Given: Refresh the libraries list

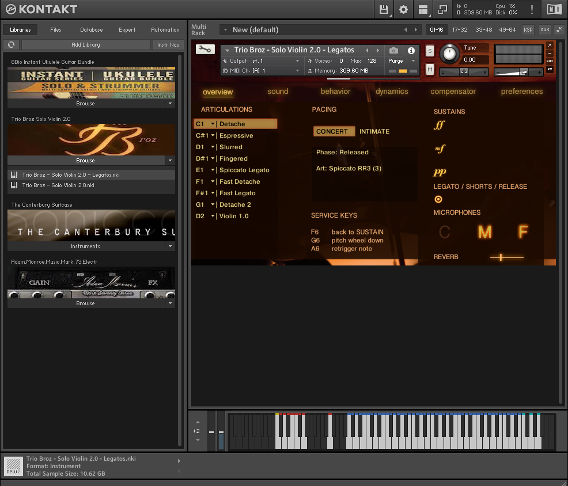Looking at the screenshot, I should [x=11, y=44].
